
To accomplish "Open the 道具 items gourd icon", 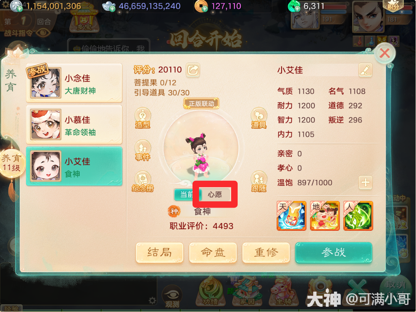I will [x=259, y=118].
